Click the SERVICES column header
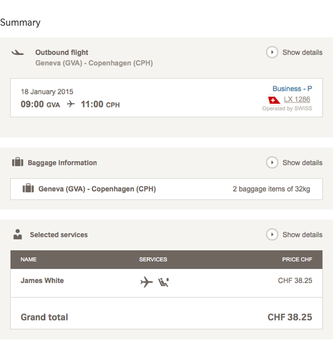The height and width of the screenshot is (349, 334). (x=153, y=259)
